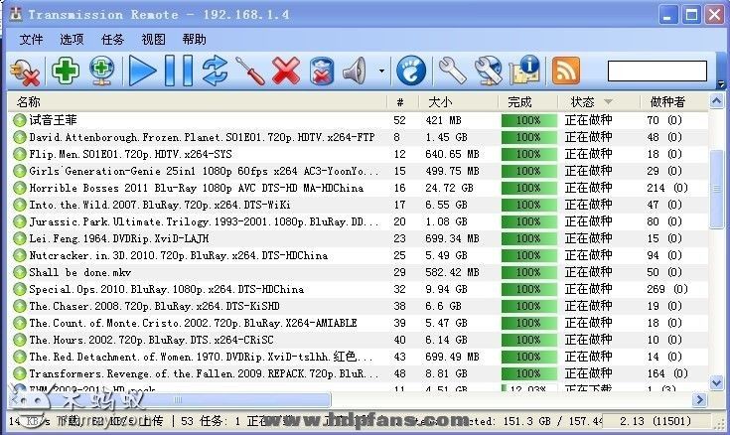Viewport: 730px width, 435px height.
Task: Select the Transformers.Revenge.of.the.Fallen torrent
Action: [359, 373]
